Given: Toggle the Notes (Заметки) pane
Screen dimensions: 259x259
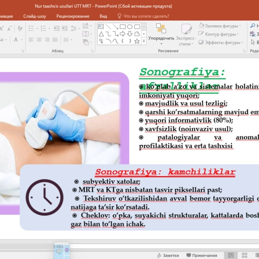Looking at the screenshot, I should [x=168, y=256].
